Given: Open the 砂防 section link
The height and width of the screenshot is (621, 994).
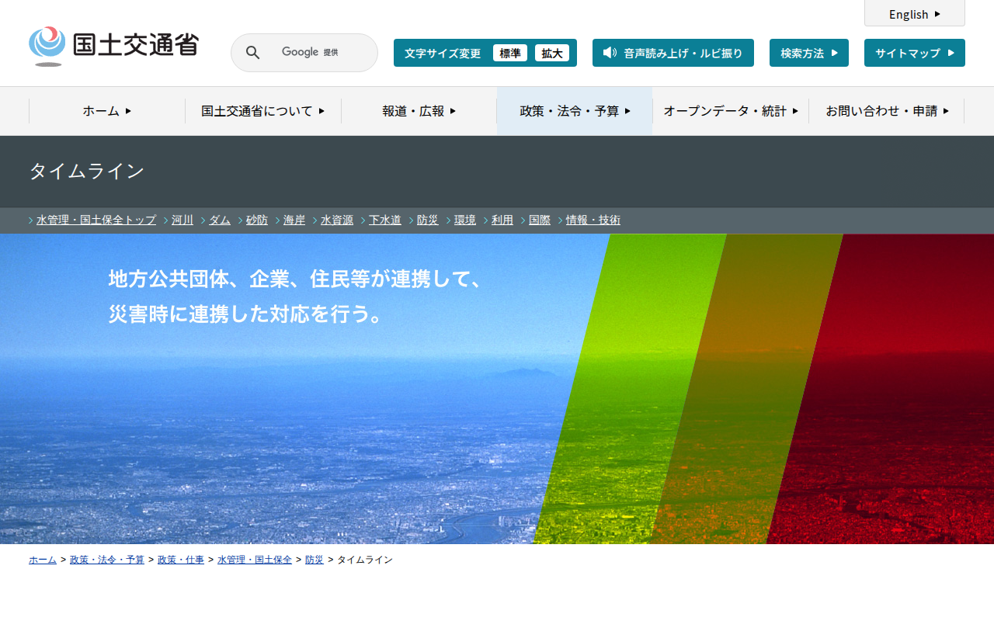Looking at the screenshot, I should (x=257, y=220).
